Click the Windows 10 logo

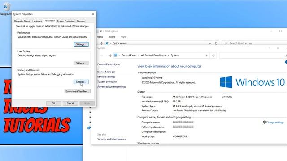pos(252,82)
